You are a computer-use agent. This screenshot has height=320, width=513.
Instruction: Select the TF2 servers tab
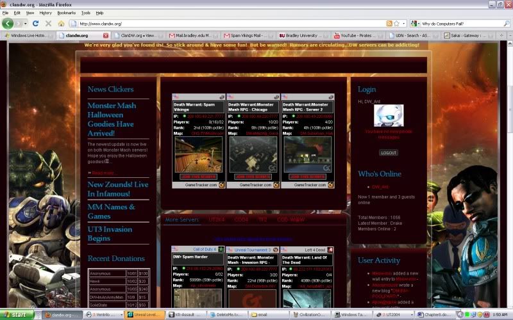263,220
